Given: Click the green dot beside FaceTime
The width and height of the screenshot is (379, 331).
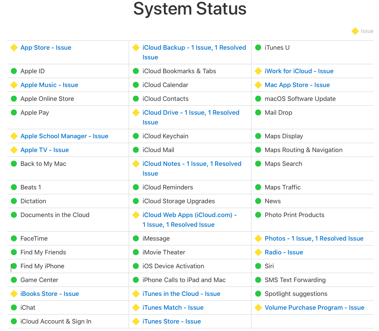Looking at the screenshot, I should 14,238.
